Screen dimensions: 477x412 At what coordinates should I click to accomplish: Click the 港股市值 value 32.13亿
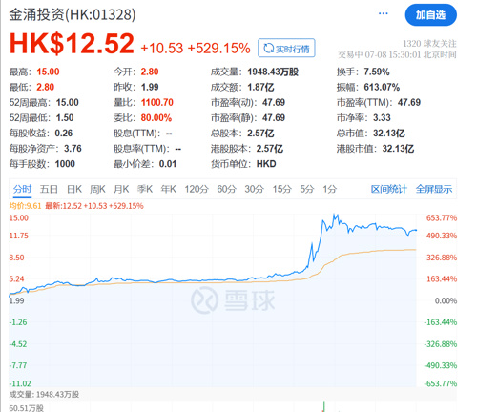point(398,149)
